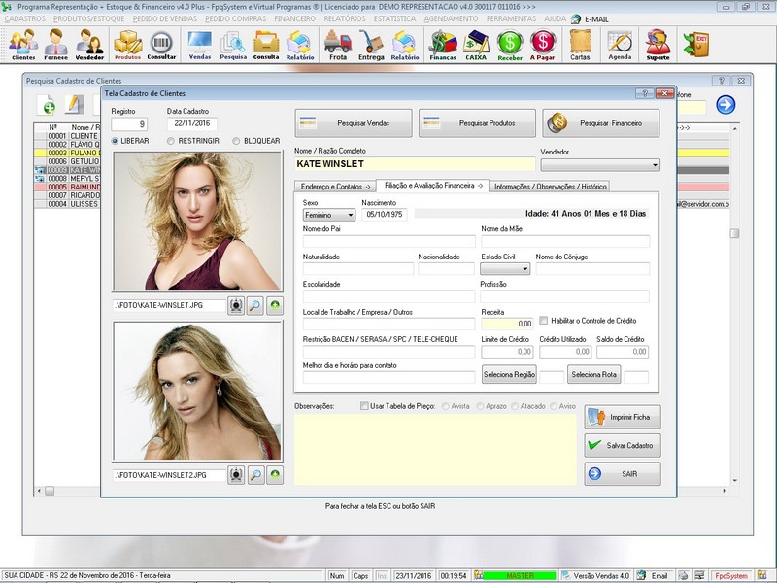The height and width of the screenshot is (583, 777).
Task: Open the FINANCEIRO menu
Action: pyautogui.click(x=295, y=18)
